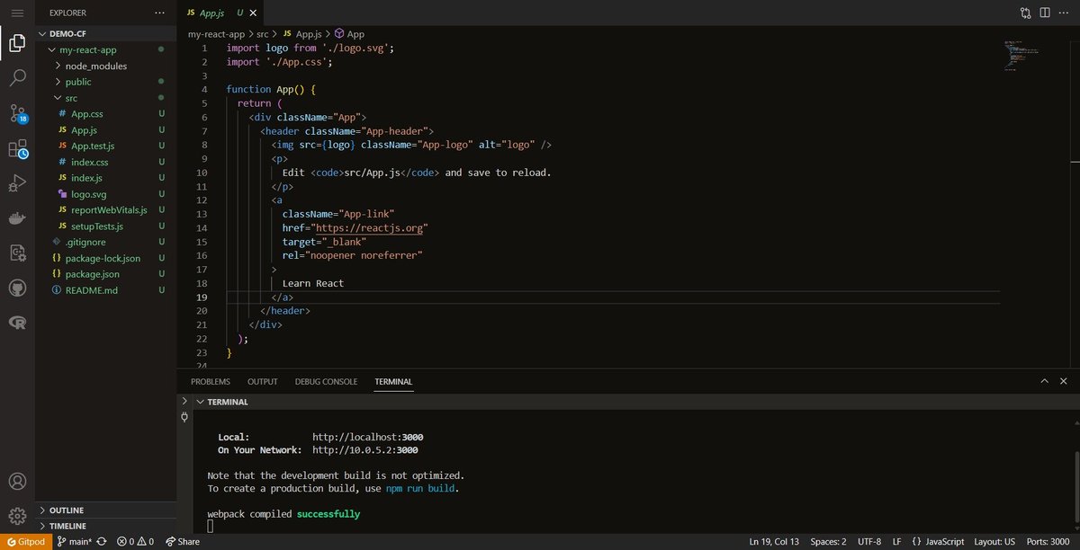The height and width of the screenshot is (550, 1080).
Task: Open the Explorer view in activity bar
Action: coord(17,43)
